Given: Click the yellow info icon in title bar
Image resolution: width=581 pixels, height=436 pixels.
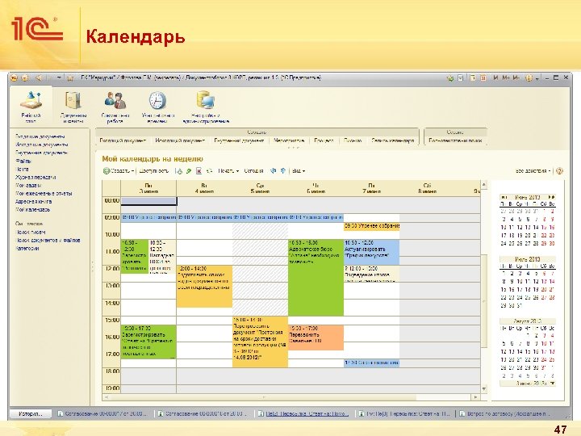Looking at the screenshot, I should pos(529,78).
